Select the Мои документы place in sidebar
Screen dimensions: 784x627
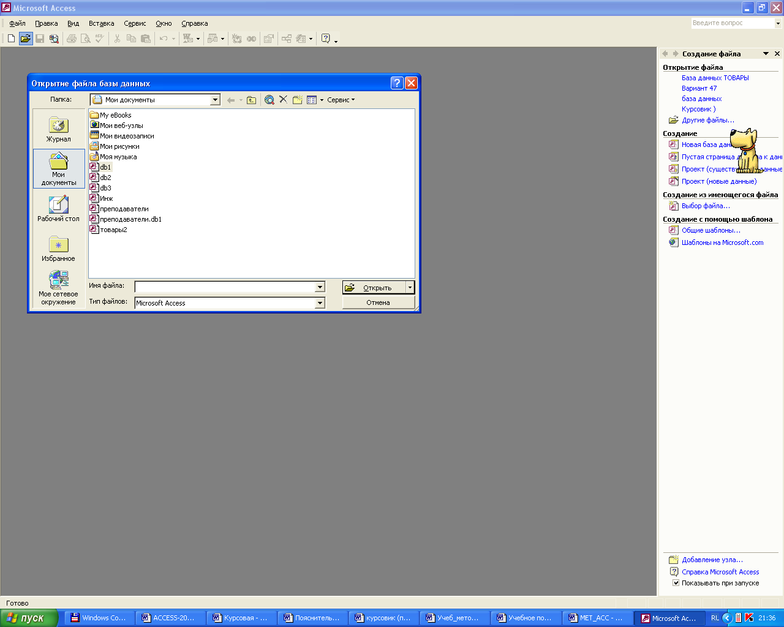pos(59,169)
